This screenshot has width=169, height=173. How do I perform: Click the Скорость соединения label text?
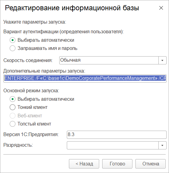pyautogui.click(x=28, y=60)
